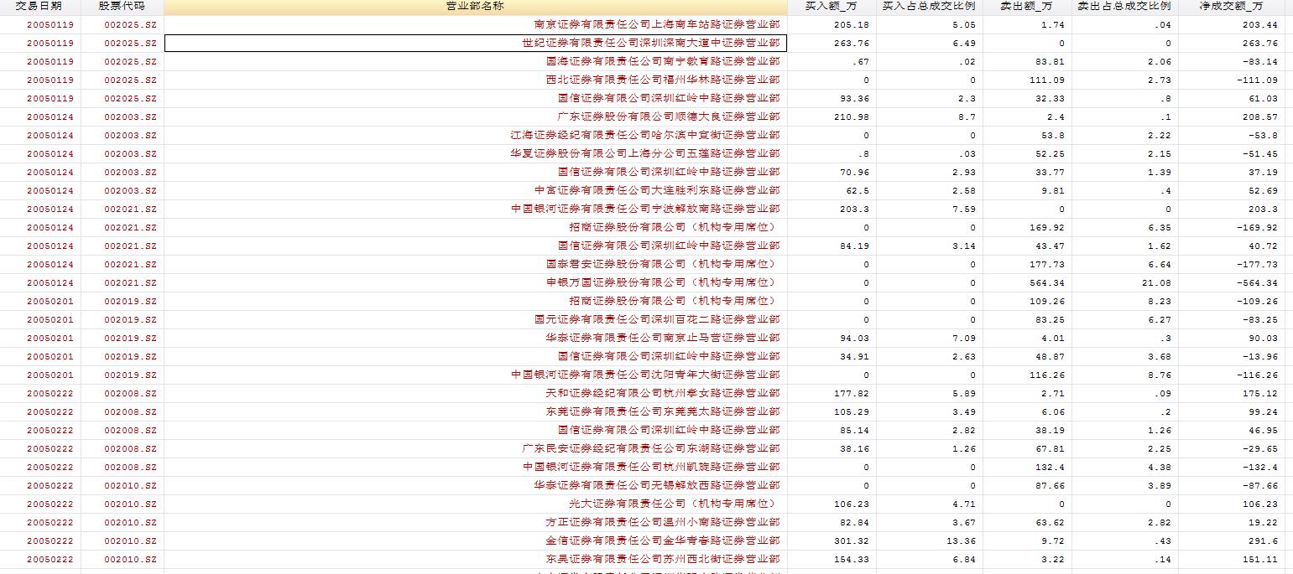The width and height of the screenshot is (1293, 574).
Task: Click cell 天和证券经纪有限公司杭州孝女路证券营业部
Action: (x=476, y=393)
